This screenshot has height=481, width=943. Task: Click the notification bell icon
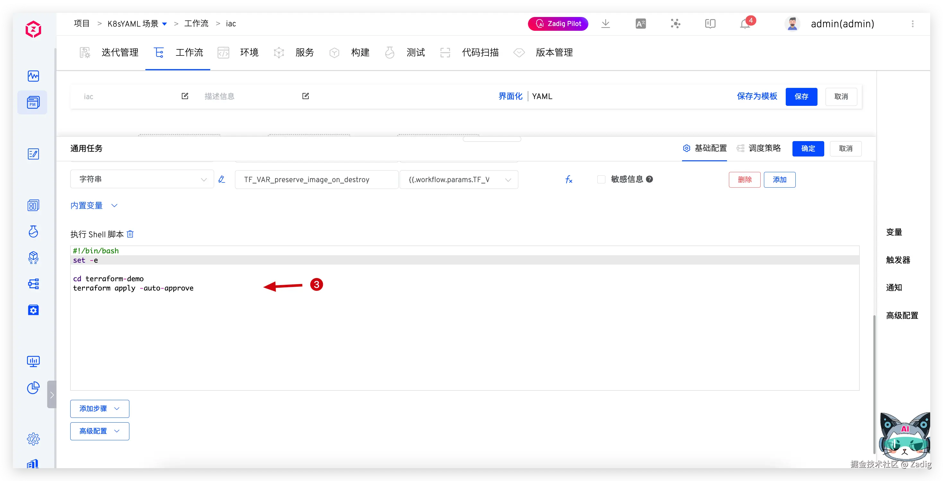(745, 24)
